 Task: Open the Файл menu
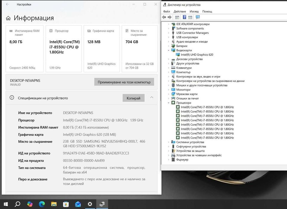166,11
